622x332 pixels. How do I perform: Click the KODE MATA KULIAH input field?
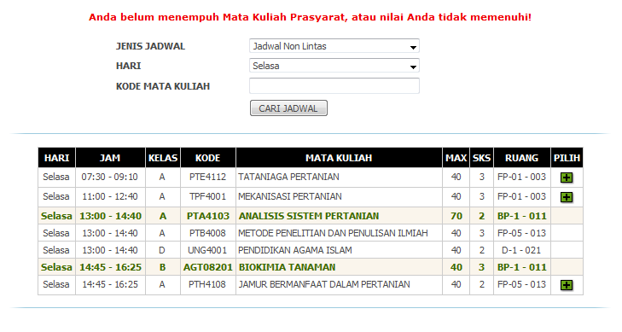[334, 85]
